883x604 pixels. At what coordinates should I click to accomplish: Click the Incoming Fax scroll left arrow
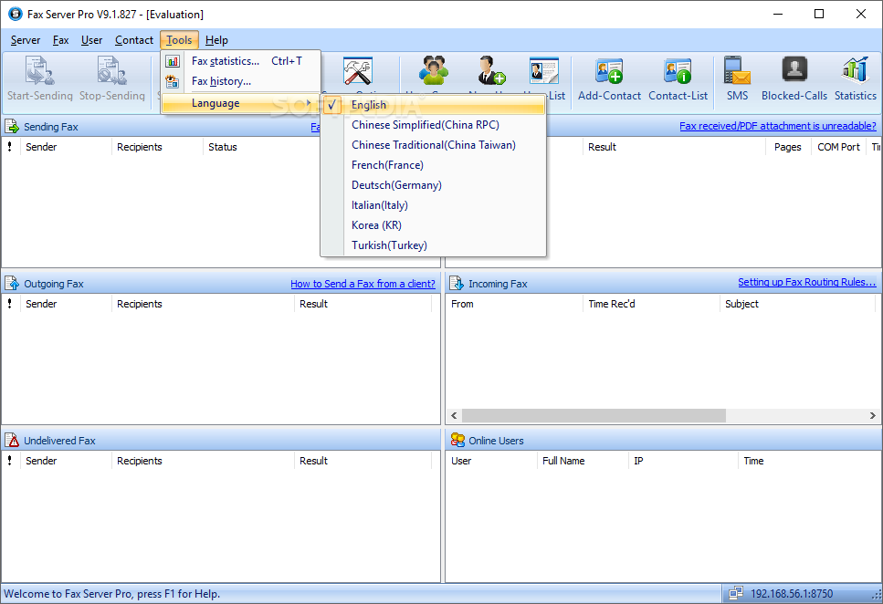(454, 415)
